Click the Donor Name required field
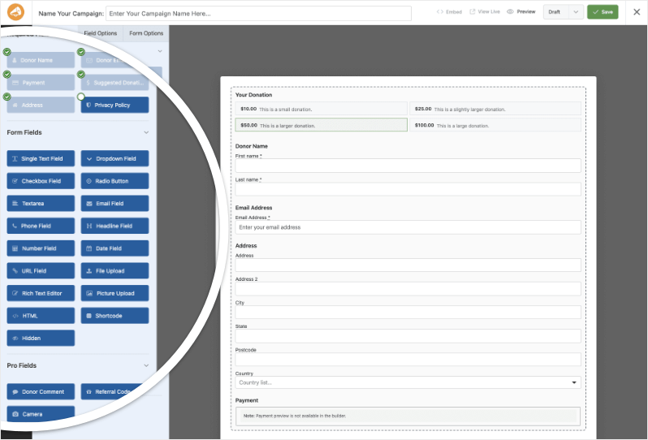This screenshot has width=648, height=440. [41, 60]
